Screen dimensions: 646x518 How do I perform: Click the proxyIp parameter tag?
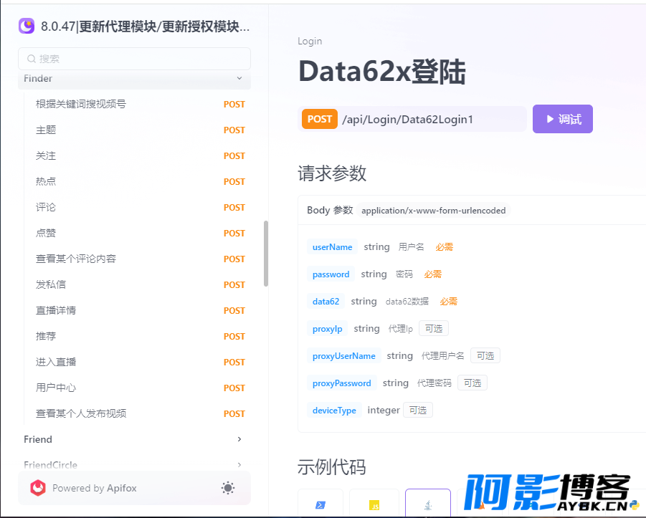(327, 329)
